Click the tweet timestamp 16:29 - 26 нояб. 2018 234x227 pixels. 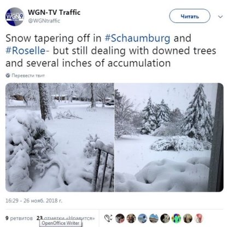tap(34, 201)
